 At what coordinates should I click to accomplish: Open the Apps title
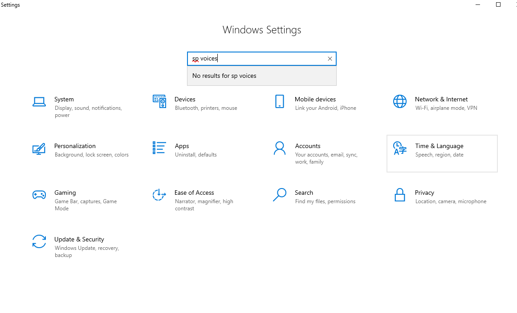(x=182, y=146)
